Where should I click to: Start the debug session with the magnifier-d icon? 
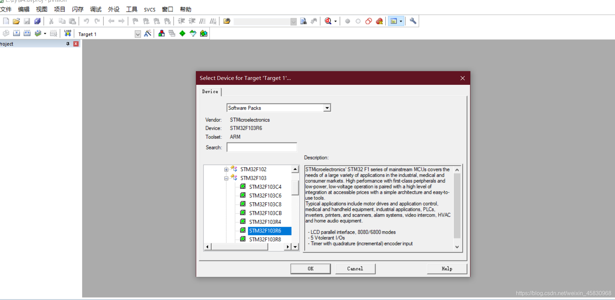328,21
